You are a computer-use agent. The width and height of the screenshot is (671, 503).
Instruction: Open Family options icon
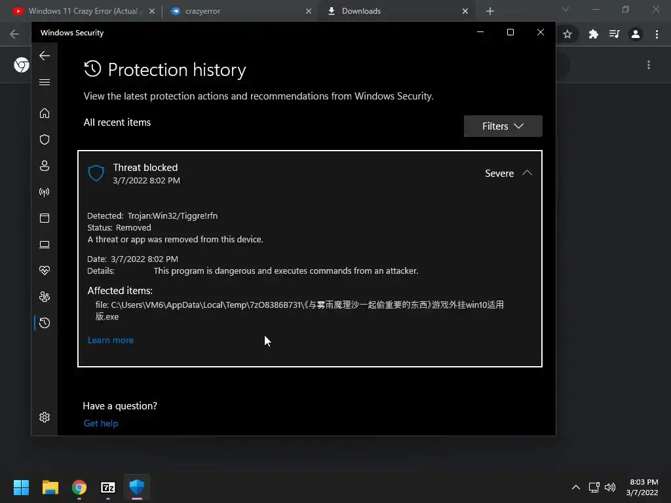coord(45,297)
